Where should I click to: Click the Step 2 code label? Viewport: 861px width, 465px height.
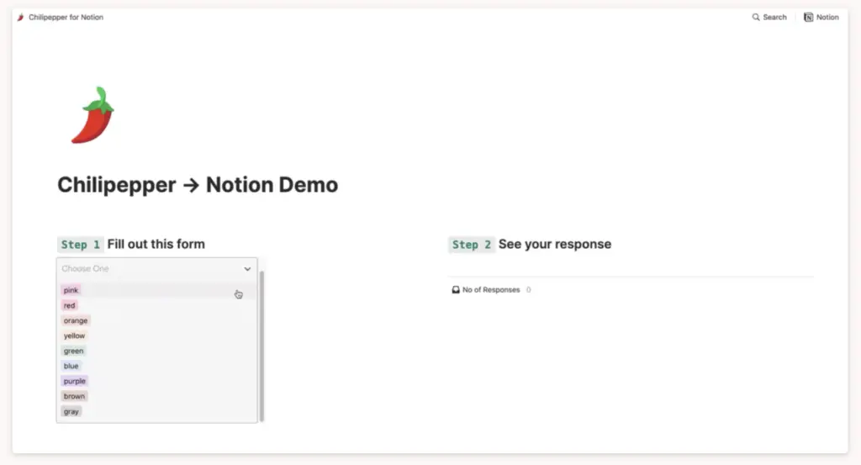pos(472,245)
